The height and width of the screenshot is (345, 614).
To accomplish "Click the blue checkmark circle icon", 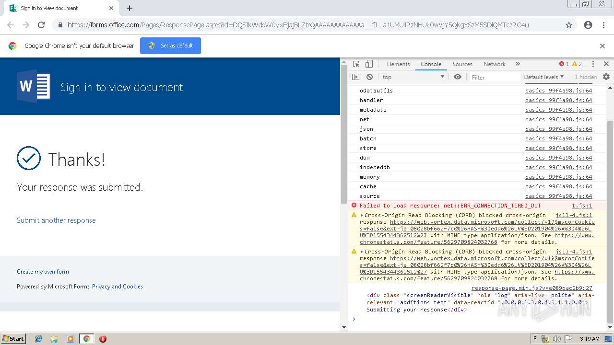I will (x=29, y=158).
